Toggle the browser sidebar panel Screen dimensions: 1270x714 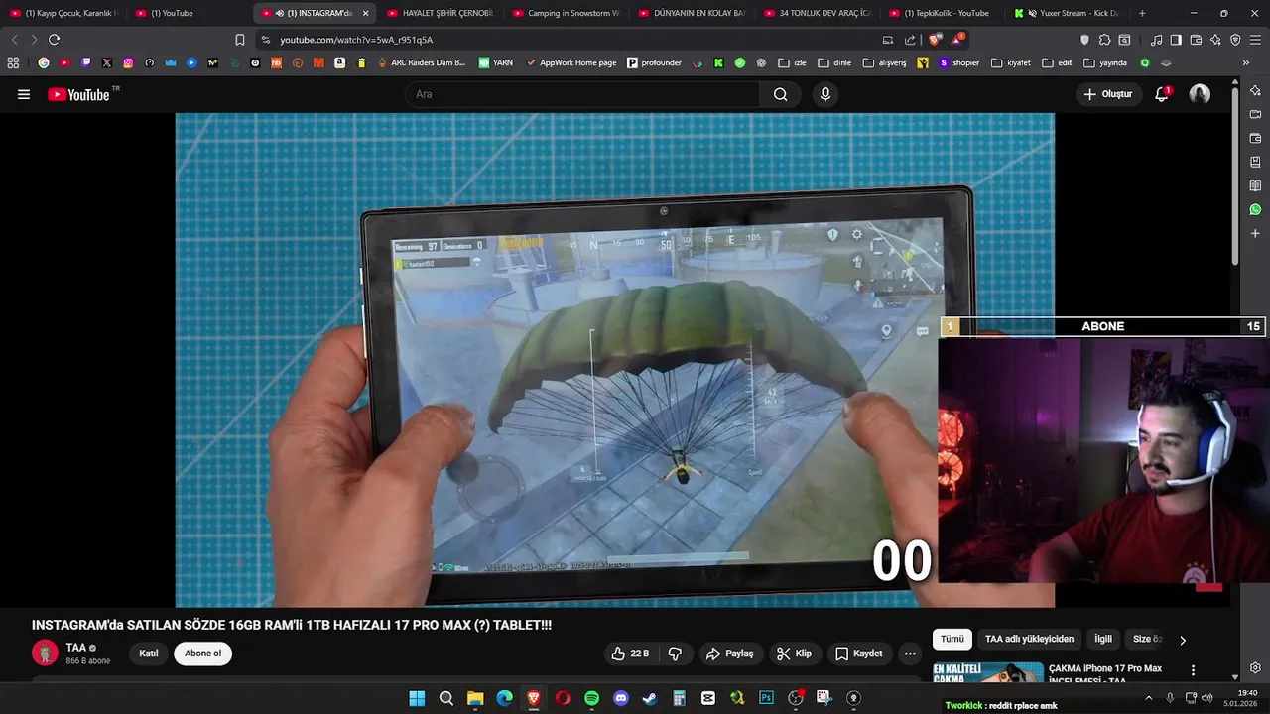click(x=1176, y=40)
